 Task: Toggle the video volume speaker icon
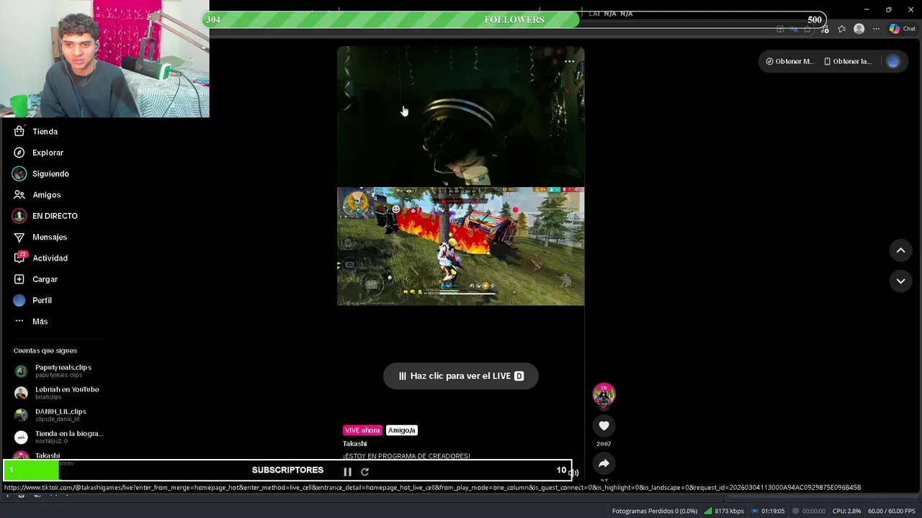[x=573, y=473]
